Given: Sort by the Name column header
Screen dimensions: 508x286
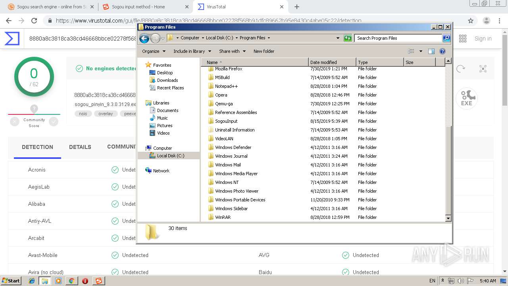Looking at the screenshot, I should (254, 62).
